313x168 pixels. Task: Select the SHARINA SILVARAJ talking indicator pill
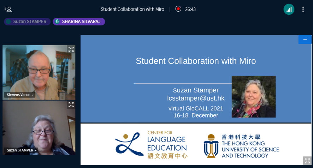pos(79,22)
